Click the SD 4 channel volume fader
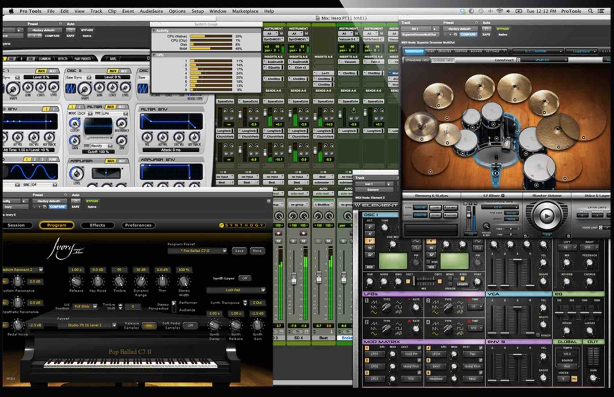The width and height of the screenshot is (614, 397). (294, 279)
